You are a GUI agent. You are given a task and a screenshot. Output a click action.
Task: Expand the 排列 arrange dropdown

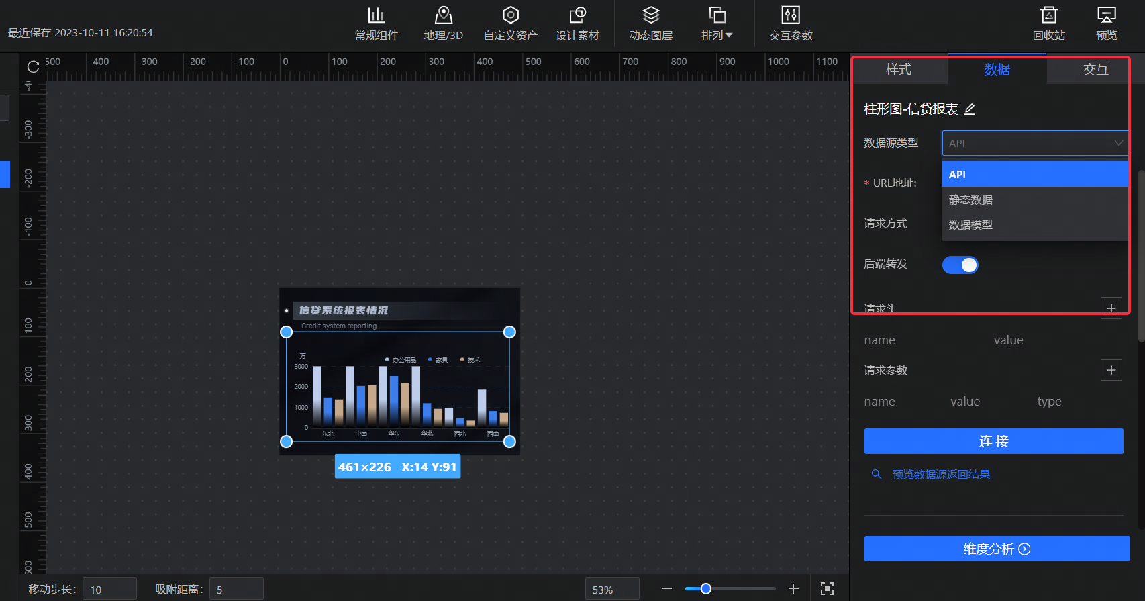pyautogui.click(x=717, y=24)
